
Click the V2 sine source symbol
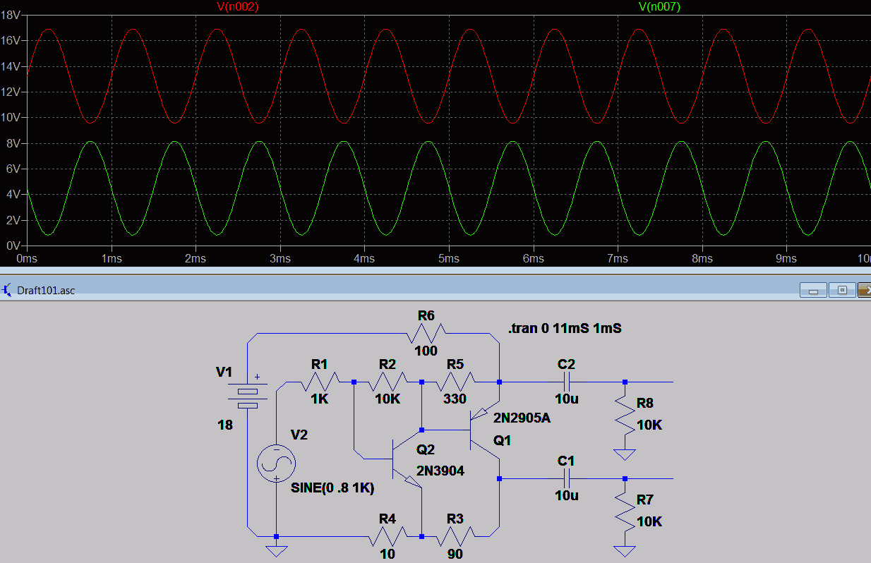pos(276,465)
